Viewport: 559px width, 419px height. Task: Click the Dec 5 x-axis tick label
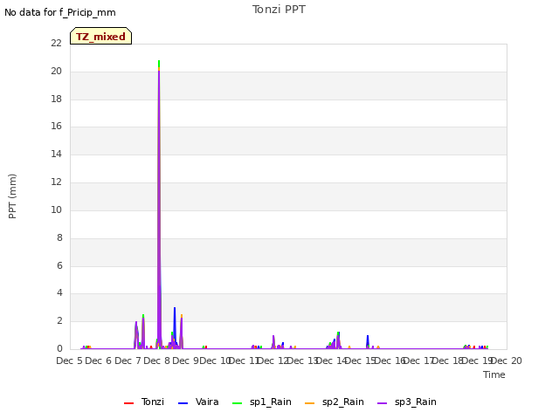tap(69, 361)
